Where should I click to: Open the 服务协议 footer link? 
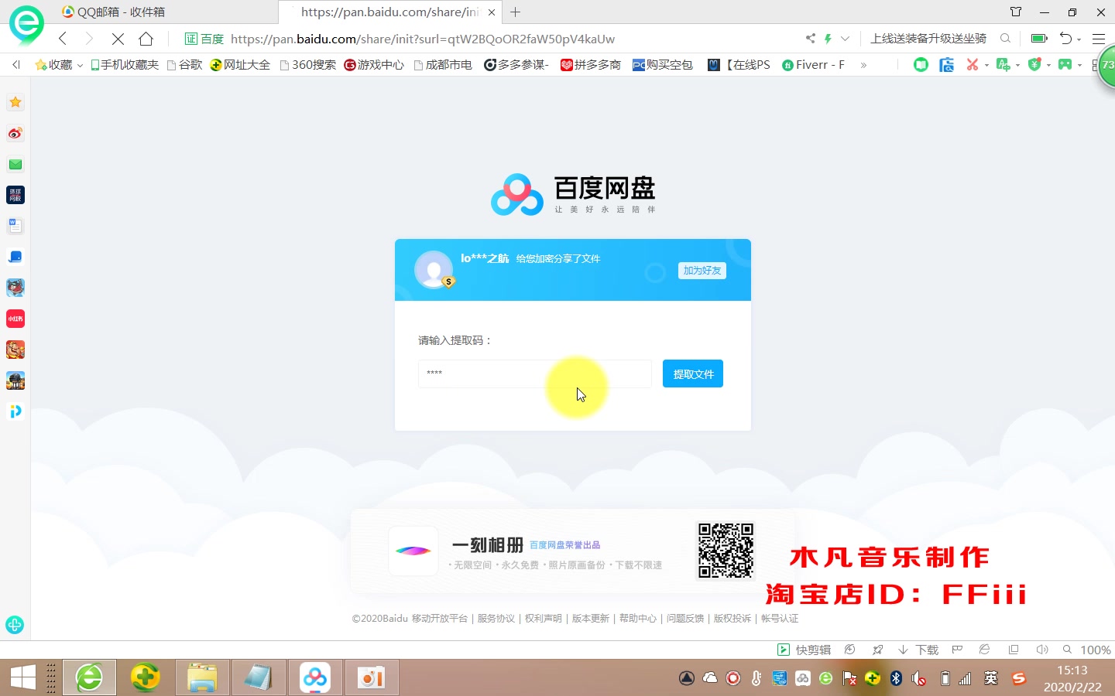(x=496, y=619)
